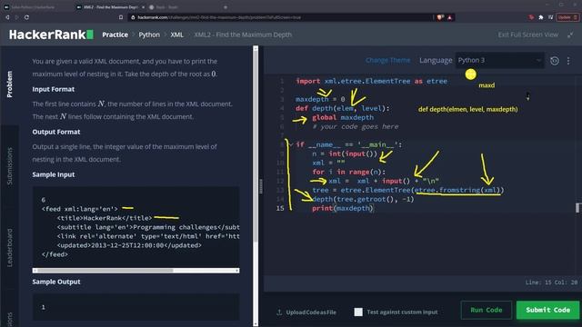This screenshot has height=327, width=582.
Task: Click Exit Full Screen View
Action: click(527, 35)
